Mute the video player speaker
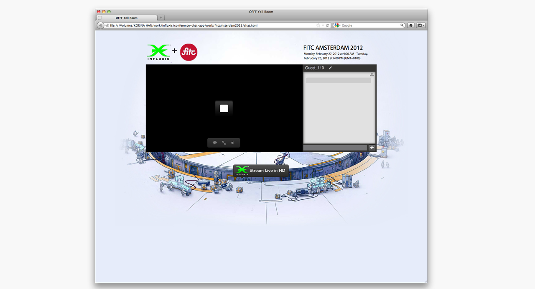This screenshot has width=535, height=289. click(233, 143)
